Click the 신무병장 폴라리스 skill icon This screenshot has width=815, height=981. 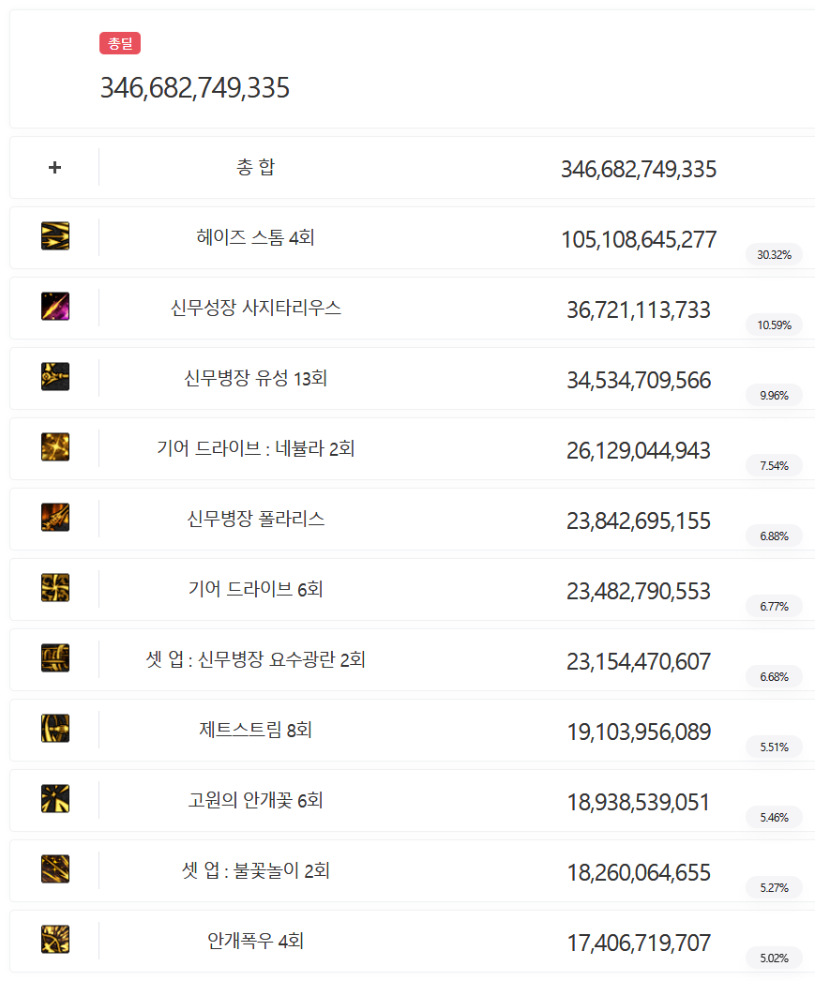[x=55, y=518]
